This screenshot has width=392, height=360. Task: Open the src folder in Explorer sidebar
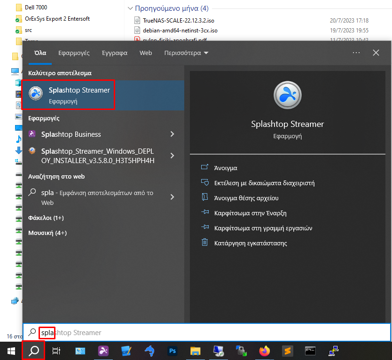(29, 30)
